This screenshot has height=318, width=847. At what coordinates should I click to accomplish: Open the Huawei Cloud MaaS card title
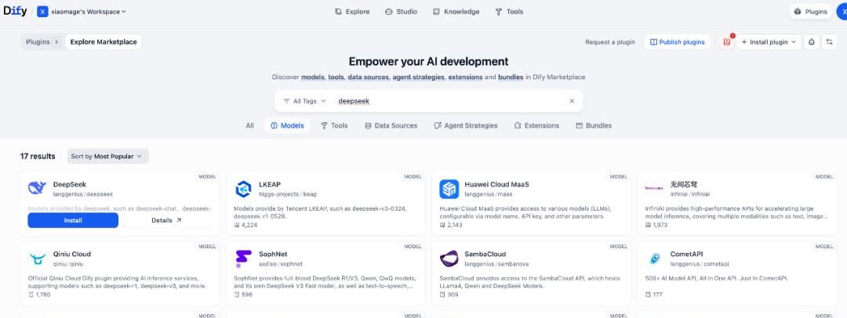tap(496, 184)
